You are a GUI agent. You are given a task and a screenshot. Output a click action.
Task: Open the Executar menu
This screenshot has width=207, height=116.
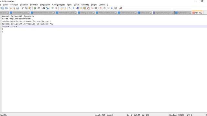85,5
